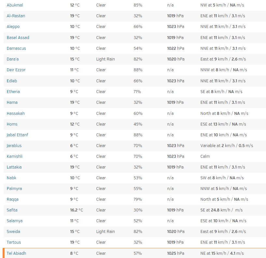Go to the Damascus weather page

coord(16,48)
